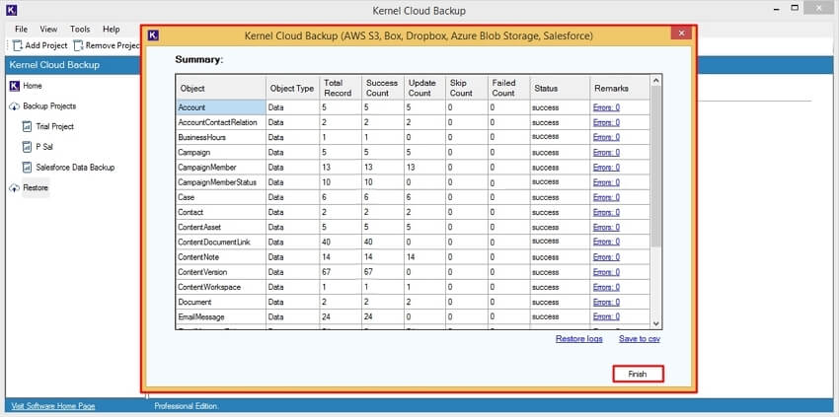
Task: Click the Total Record column header
Action: [x=341, y=88]
